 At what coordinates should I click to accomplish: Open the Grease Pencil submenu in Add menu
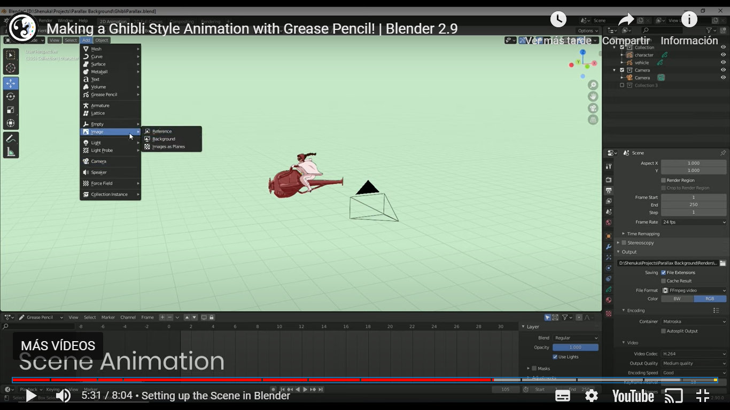point(111,94)
